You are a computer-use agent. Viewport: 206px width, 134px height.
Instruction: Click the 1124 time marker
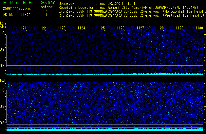tap(82, 28)
